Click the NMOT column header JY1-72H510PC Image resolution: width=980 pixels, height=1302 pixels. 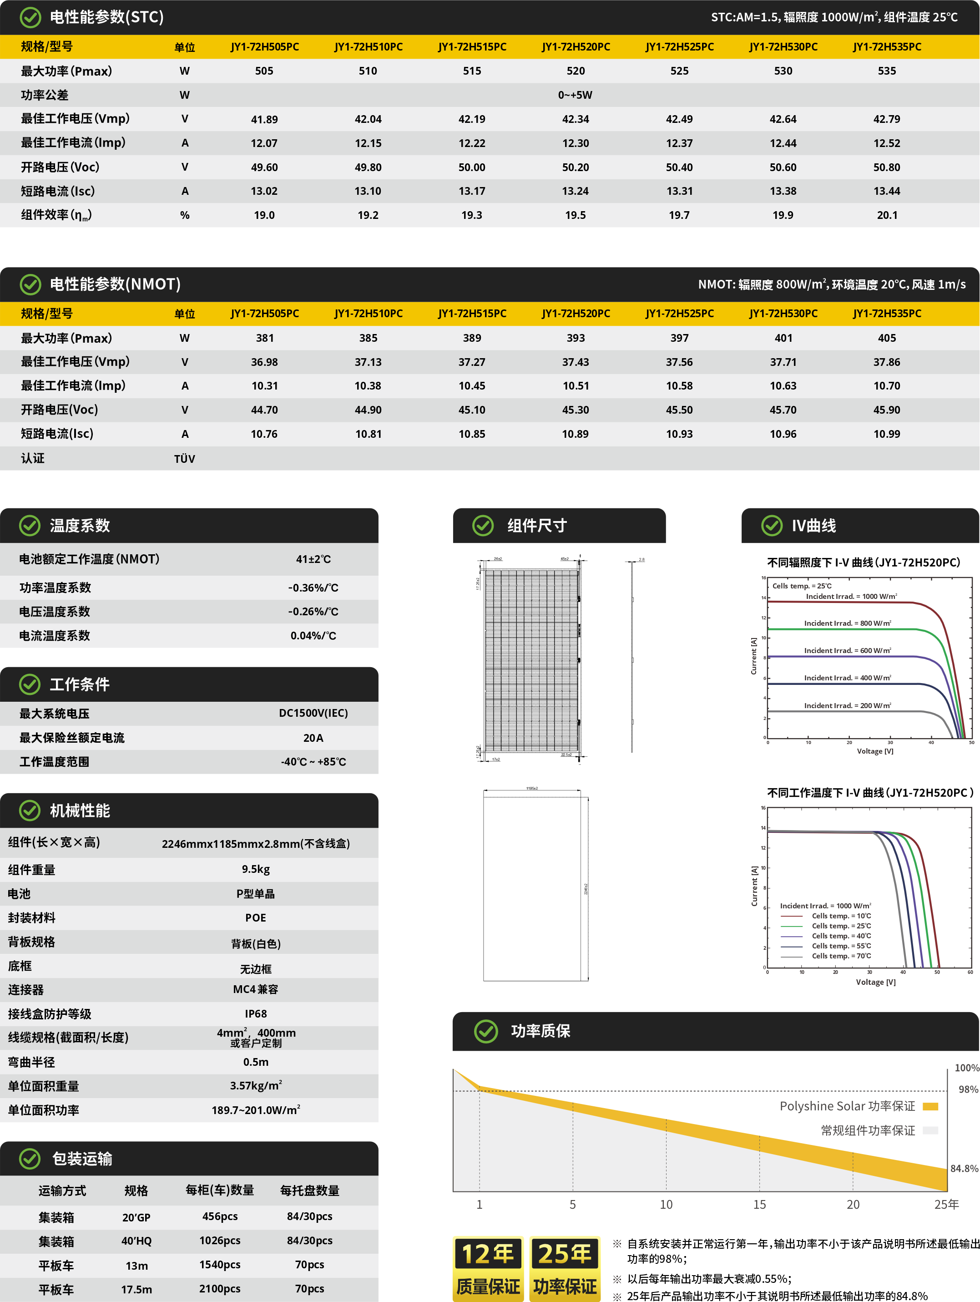tap(369, 314)
